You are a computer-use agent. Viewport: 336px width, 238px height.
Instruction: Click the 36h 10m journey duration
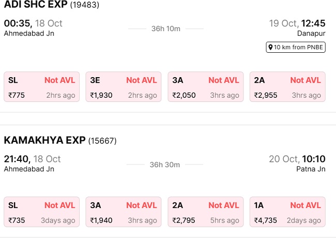click(165, 28)
